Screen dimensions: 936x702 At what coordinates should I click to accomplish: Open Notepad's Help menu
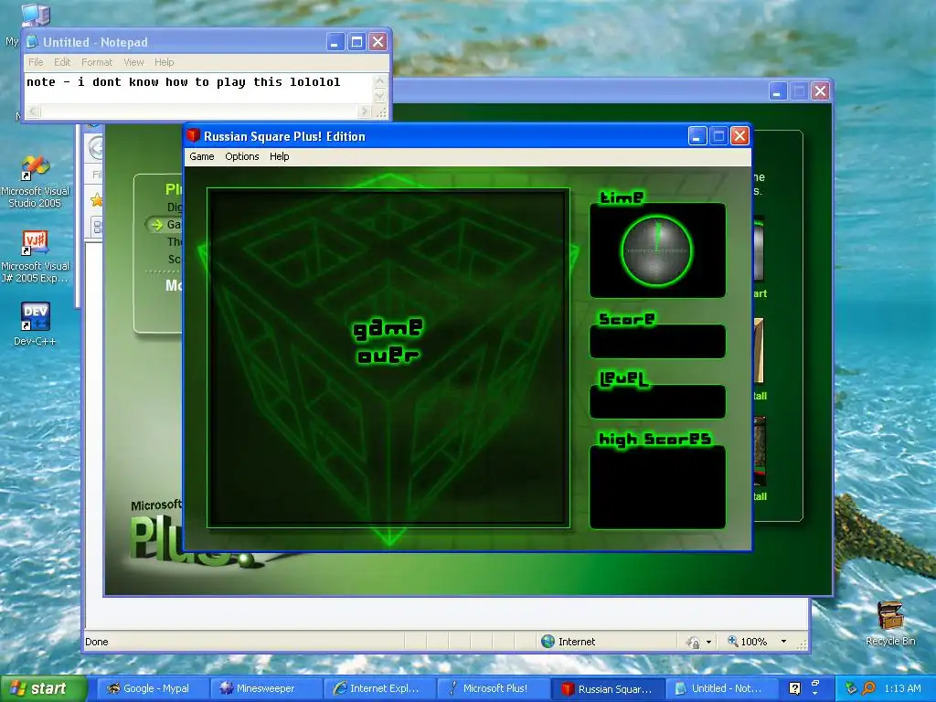tap(165, 62)
